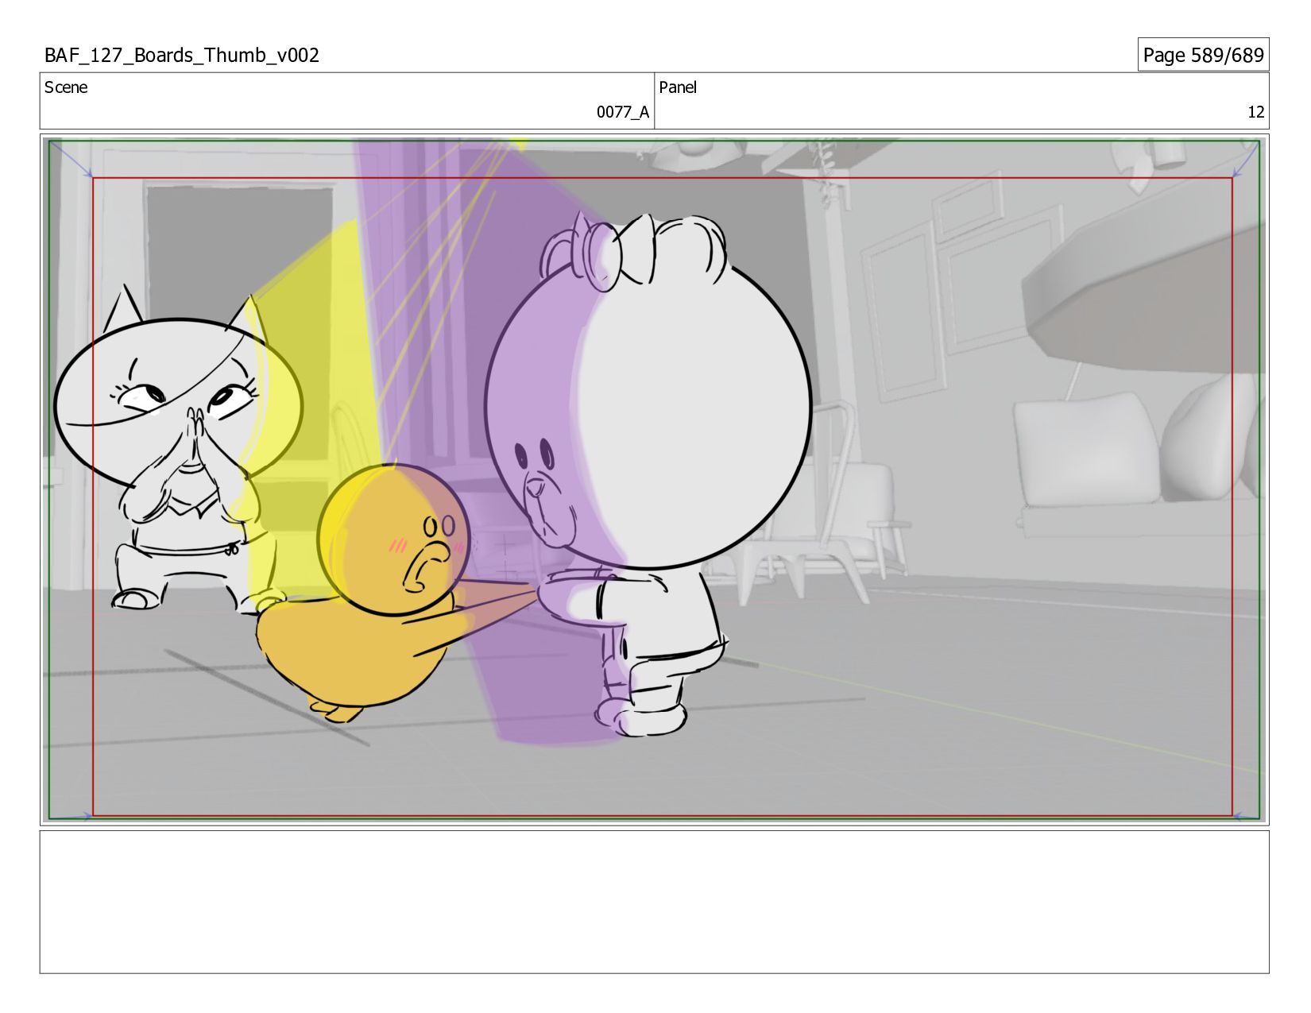Click the Page 589/689 indicator
1311x1013 pixels.
tap(1203, 55)
